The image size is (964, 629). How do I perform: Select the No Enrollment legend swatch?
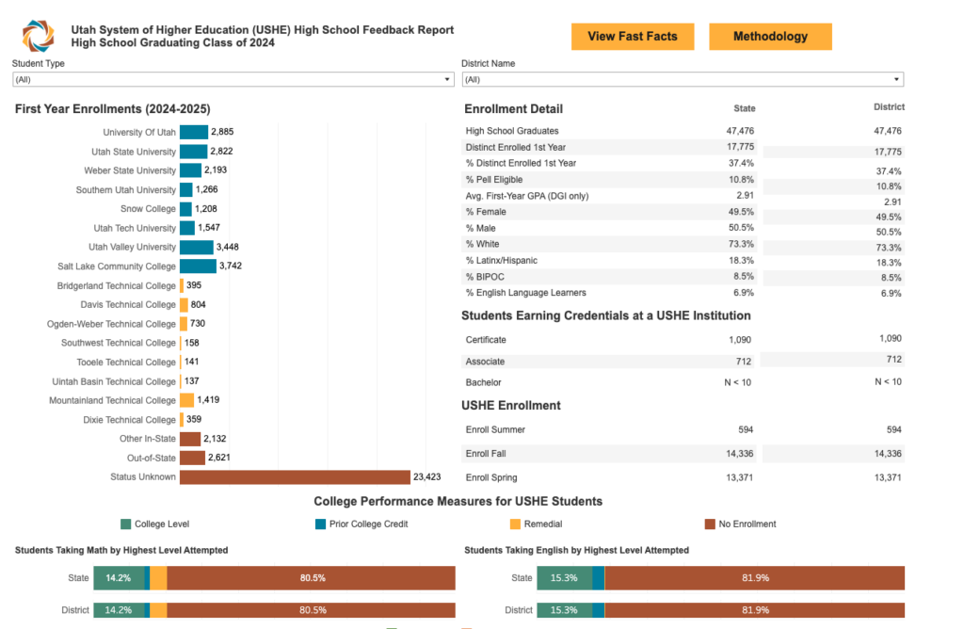click(x=710, y=524)
